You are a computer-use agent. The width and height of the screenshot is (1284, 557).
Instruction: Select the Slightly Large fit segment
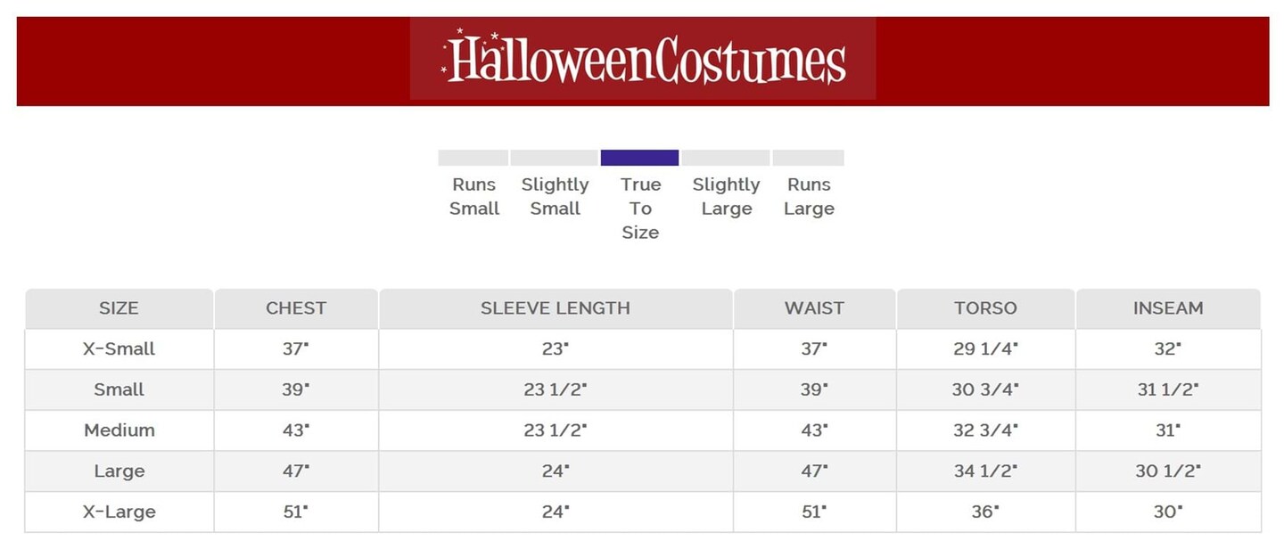(x=725, y=159)
